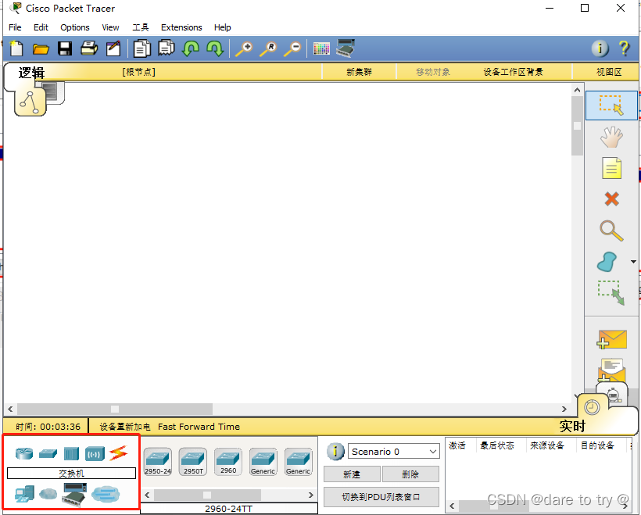Choose the Draw Polygon shape tool

click(x=607, y=262)
